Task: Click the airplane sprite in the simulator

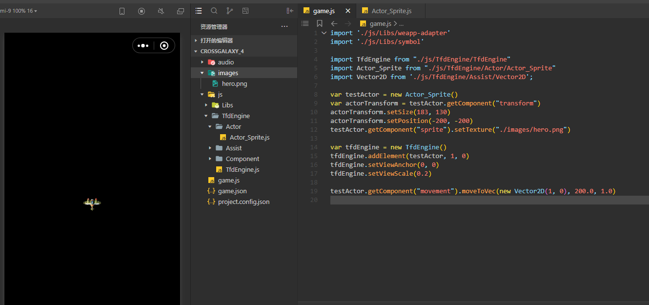Action: tap(92, 203)
